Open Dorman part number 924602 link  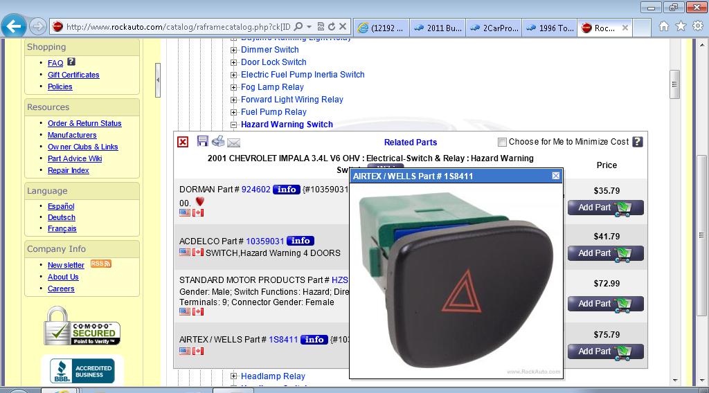click(256, 190)
